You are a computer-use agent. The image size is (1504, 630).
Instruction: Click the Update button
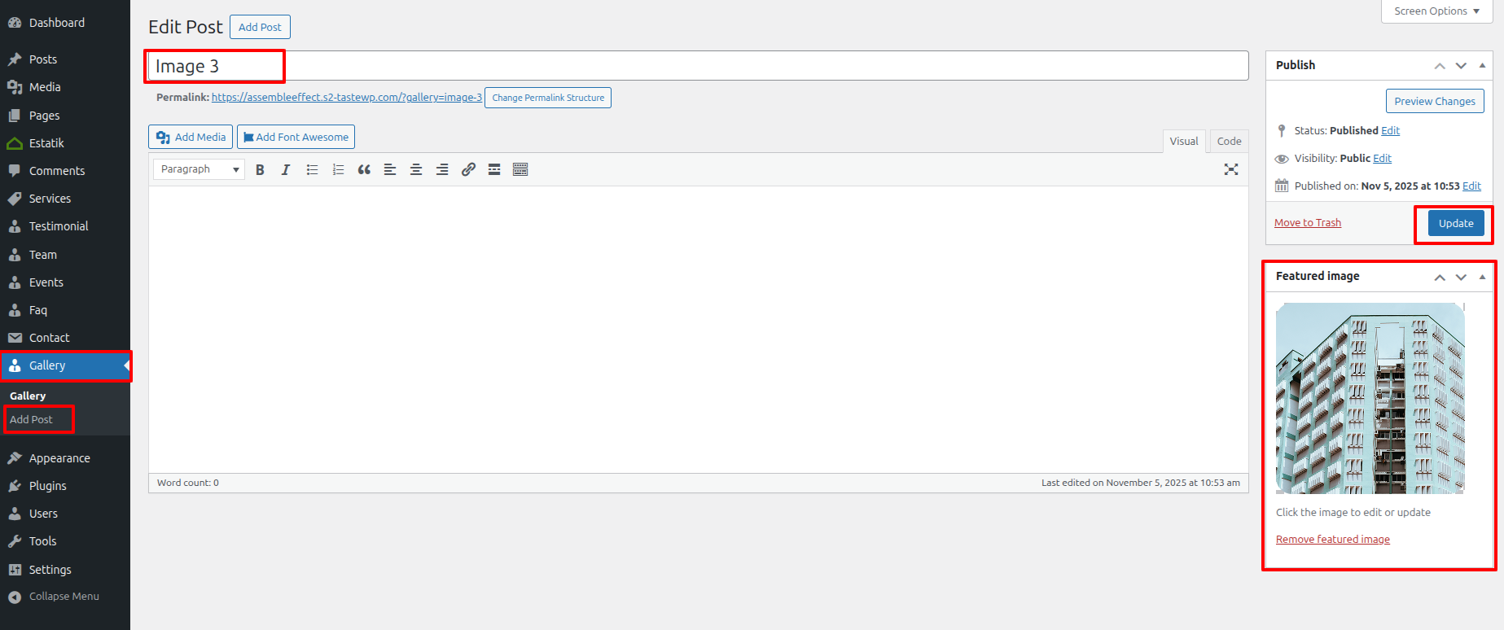1455,223
